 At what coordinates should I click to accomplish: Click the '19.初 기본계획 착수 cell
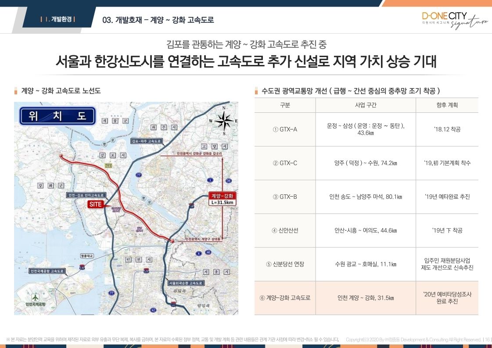click(447, 163)
